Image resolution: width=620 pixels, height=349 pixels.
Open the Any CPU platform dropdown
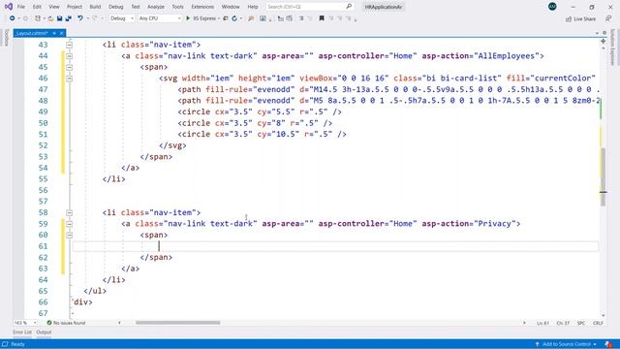coord(160,18)
